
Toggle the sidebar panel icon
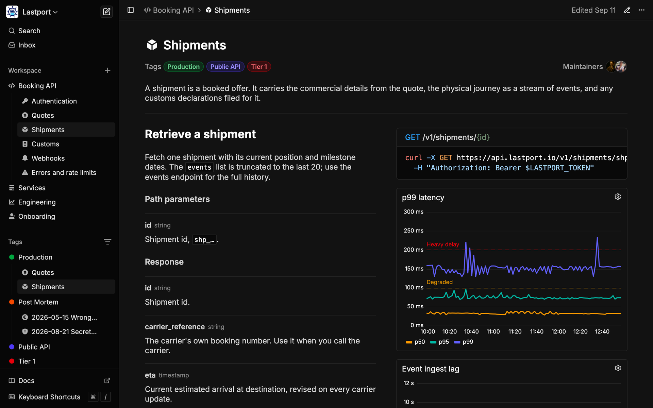pos(131,10)
